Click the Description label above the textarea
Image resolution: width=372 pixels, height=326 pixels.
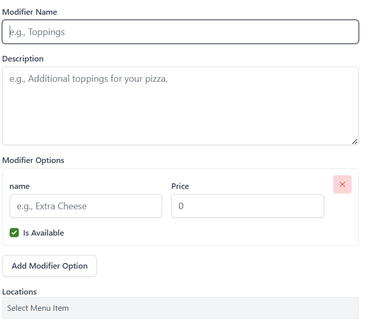[23, 59]
